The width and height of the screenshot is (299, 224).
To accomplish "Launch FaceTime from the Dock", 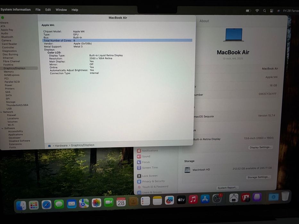I will [x=109, y=202].
